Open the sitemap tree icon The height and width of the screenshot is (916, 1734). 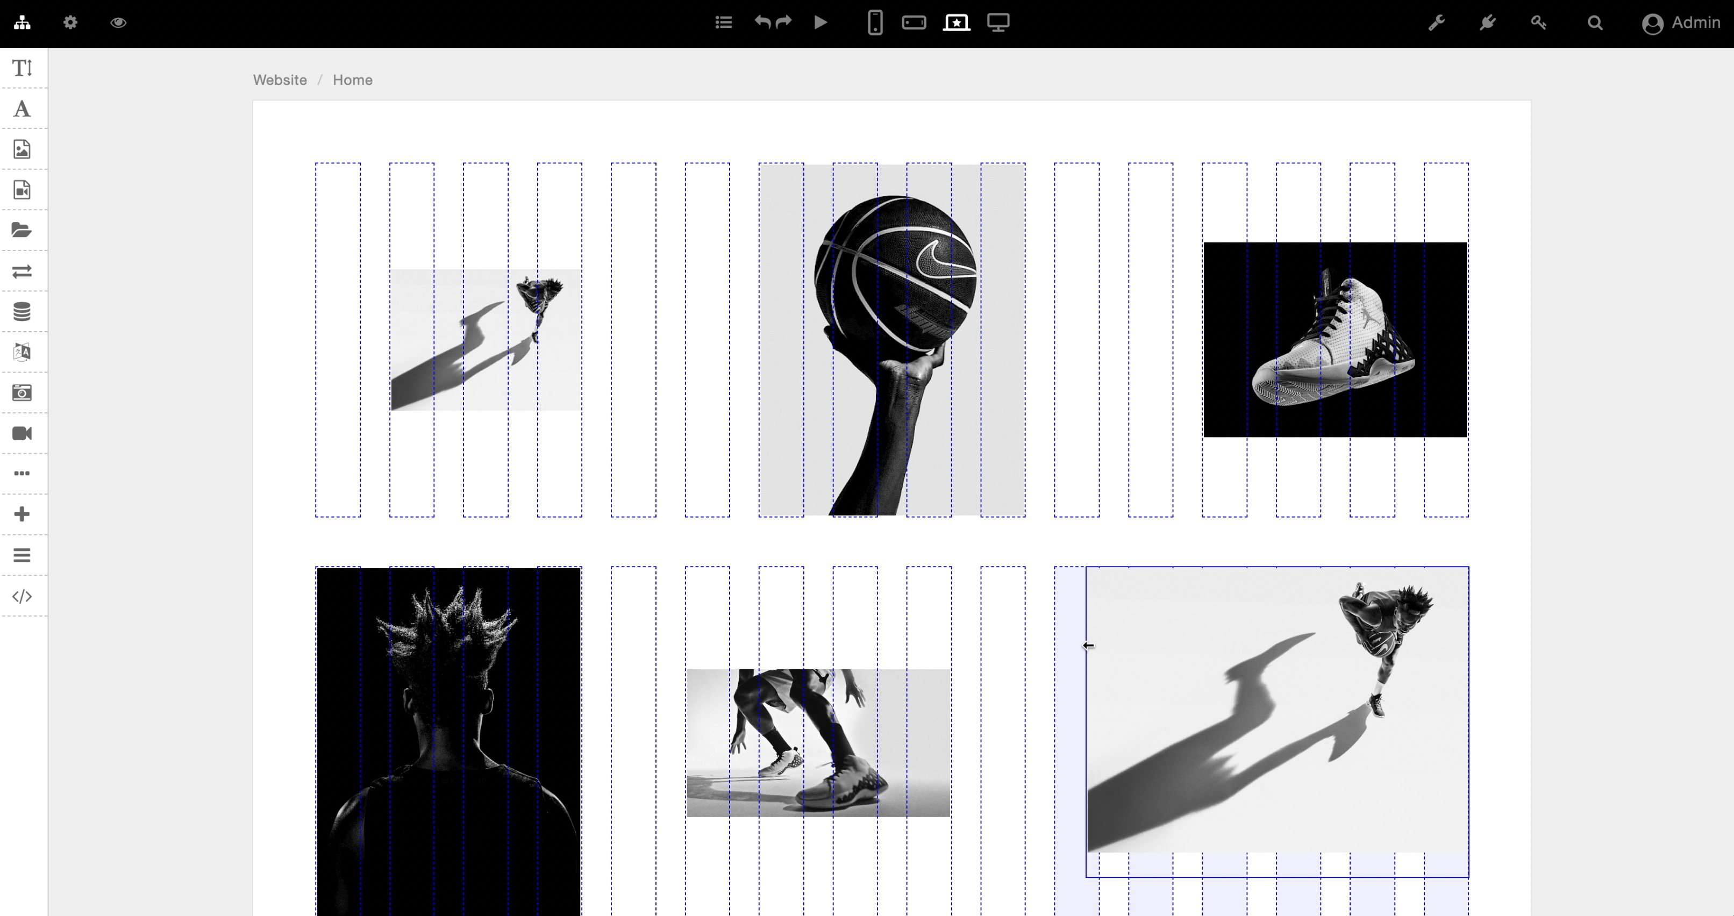[x=22, y=23]
